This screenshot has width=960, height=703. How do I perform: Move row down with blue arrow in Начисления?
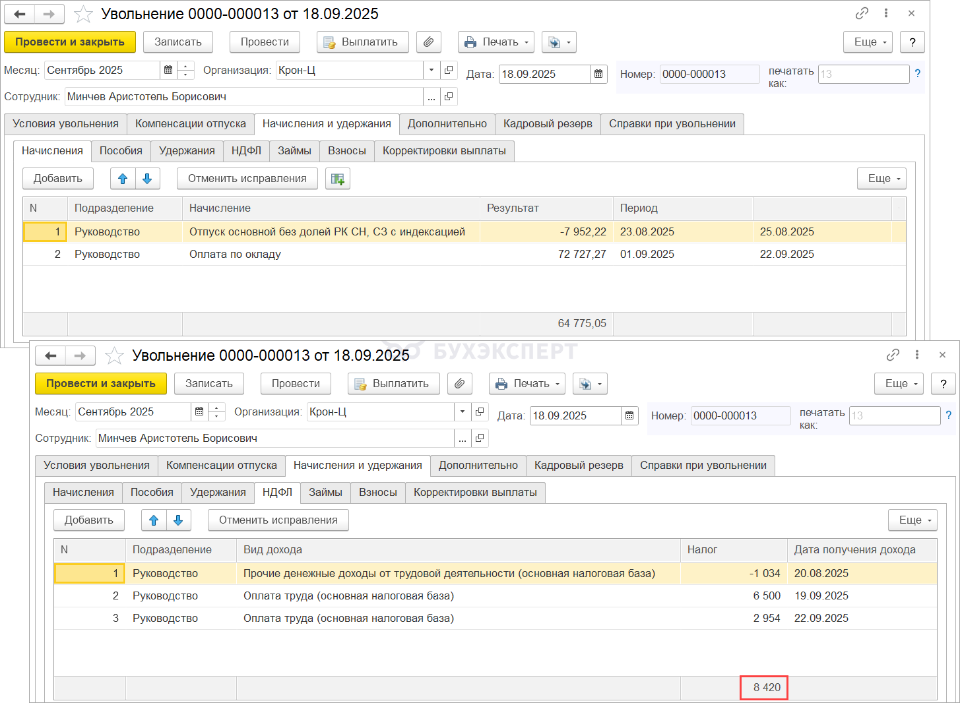(x=147, y=179)
